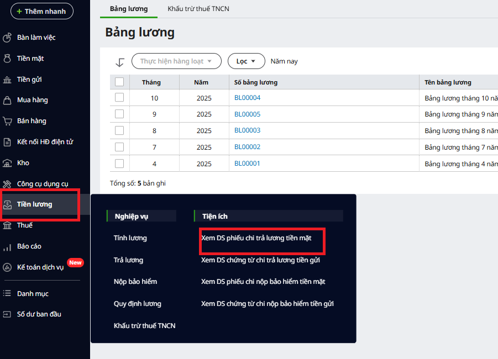498x359 pixels.
Task: Select Xem DS phiếu chi trả lương tiền mặt
Action: [256, 238]
